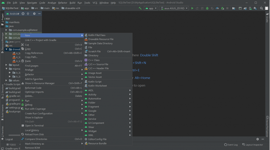Select Resource Bundle in New submenu

pyautogui.click(x=108, y=143)
